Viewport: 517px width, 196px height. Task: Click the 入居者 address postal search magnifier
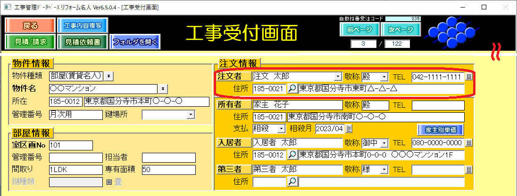coord(292,154)
